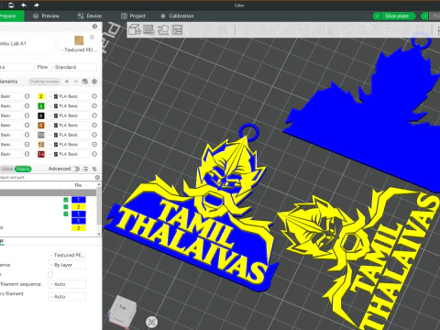
Task: Toggle printable checkbox for yellow 2 row
Action: coord(66,207)
